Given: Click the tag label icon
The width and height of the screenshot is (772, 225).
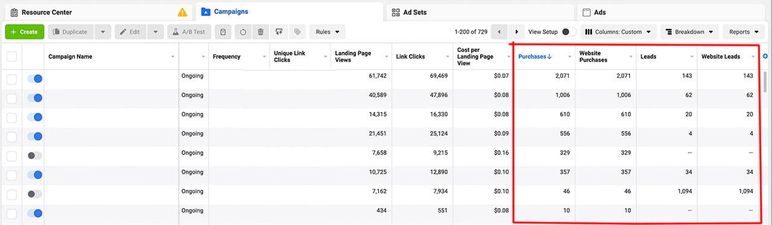Looking at the screenshot, I should pos(297,32).
